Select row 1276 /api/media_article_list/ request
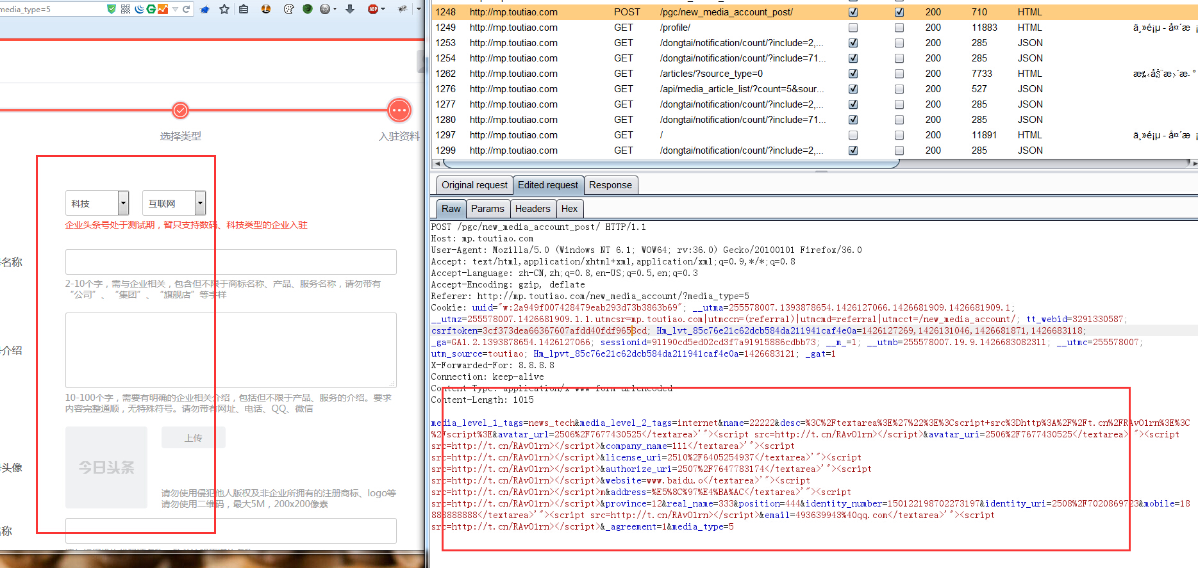The height and width of the screenshot is (568, 1198). (x=814, y=89)
